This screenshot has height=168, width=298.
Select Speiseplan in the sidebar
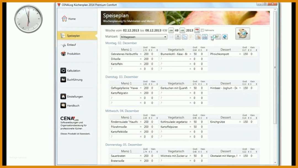(77, 36)
